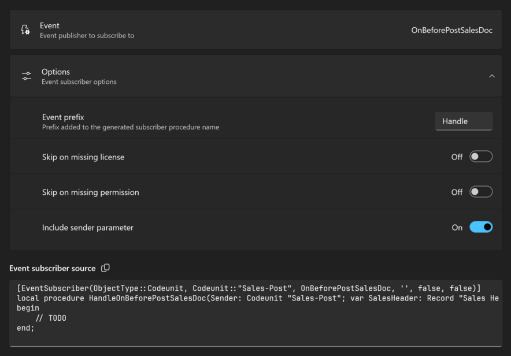Click the Skip on missing license label
This screenshot has width=511, height=356.
coord(83,157)
